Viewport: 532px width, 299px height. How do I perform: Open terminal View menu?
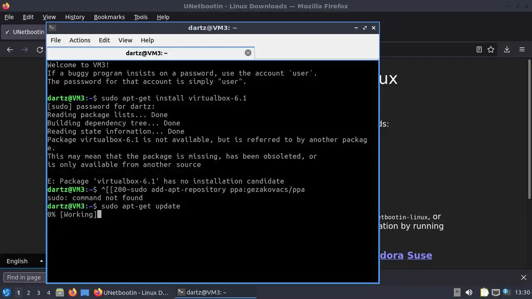(125, 40)
